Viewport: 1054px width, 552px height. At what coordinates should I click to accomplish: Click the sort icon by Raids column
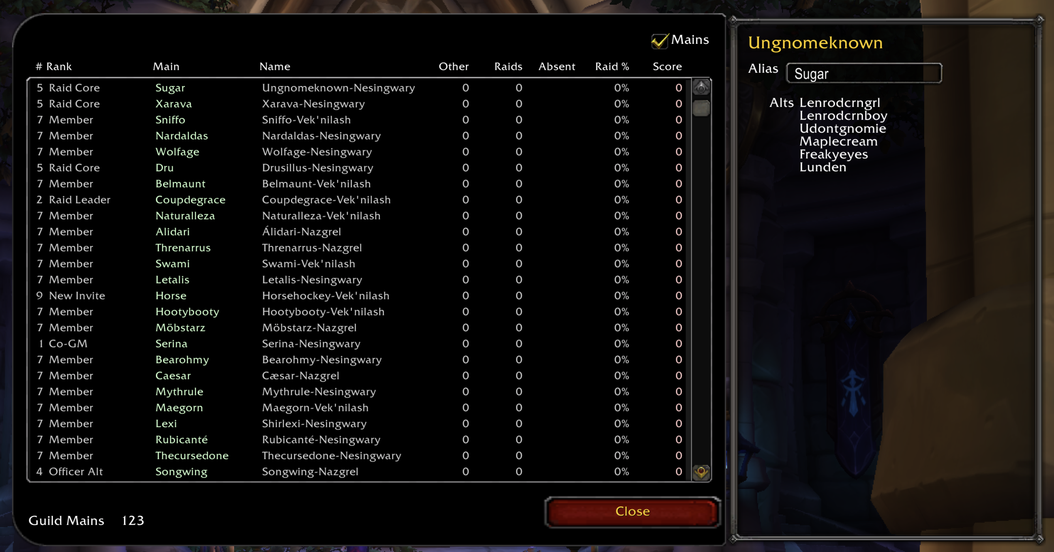click(x=508, y=66)
